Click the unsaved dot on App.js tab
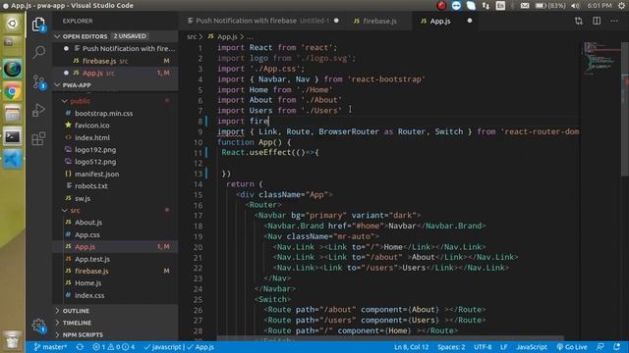629x353 pixels. pyautogui.click(x=470, y=21)
